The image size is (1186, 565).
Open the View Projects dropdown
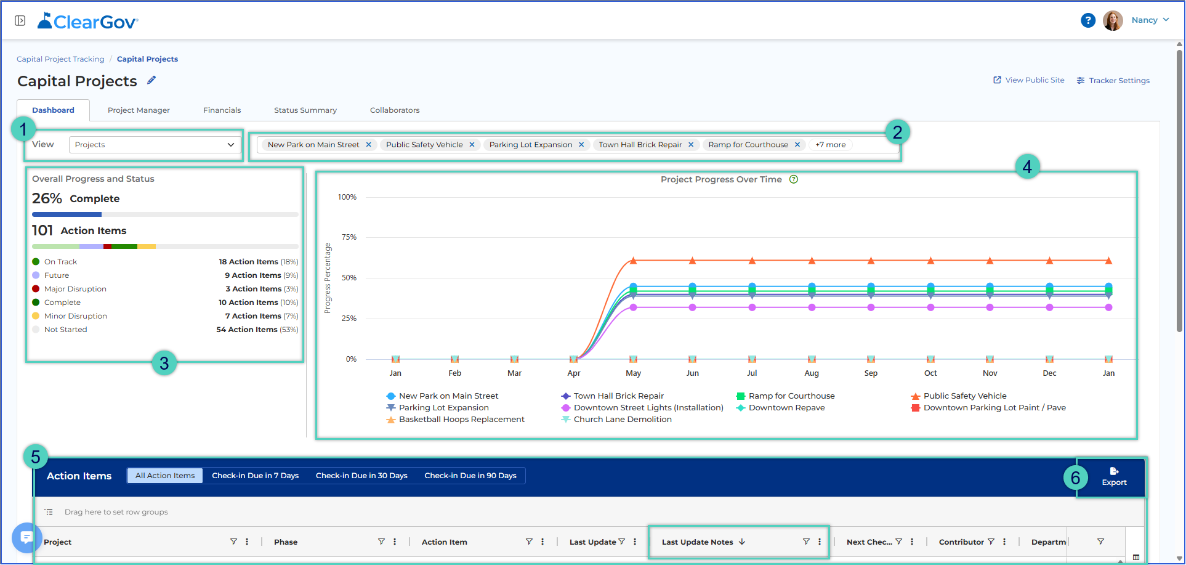coord(155,145)
